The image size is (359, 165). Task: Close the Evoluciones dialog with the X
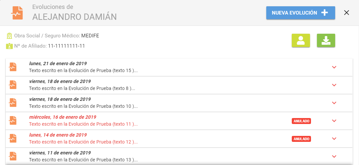[347, 13]
